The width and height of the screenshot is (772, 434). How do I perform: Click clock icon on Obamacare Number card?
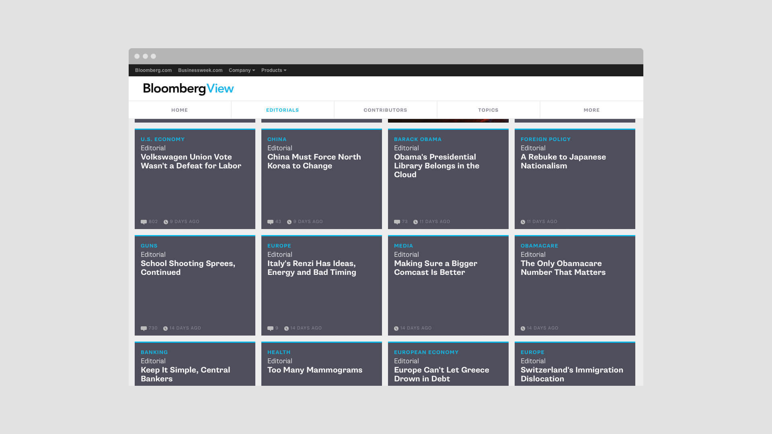point(523,328)
